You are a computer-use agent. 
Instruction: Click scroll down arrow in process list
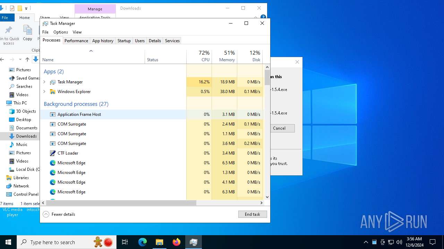267,197
